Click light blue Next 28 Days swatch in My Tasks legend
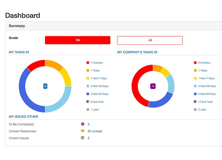The width and height of the screenshot is (222, 160). coord(88,86)
